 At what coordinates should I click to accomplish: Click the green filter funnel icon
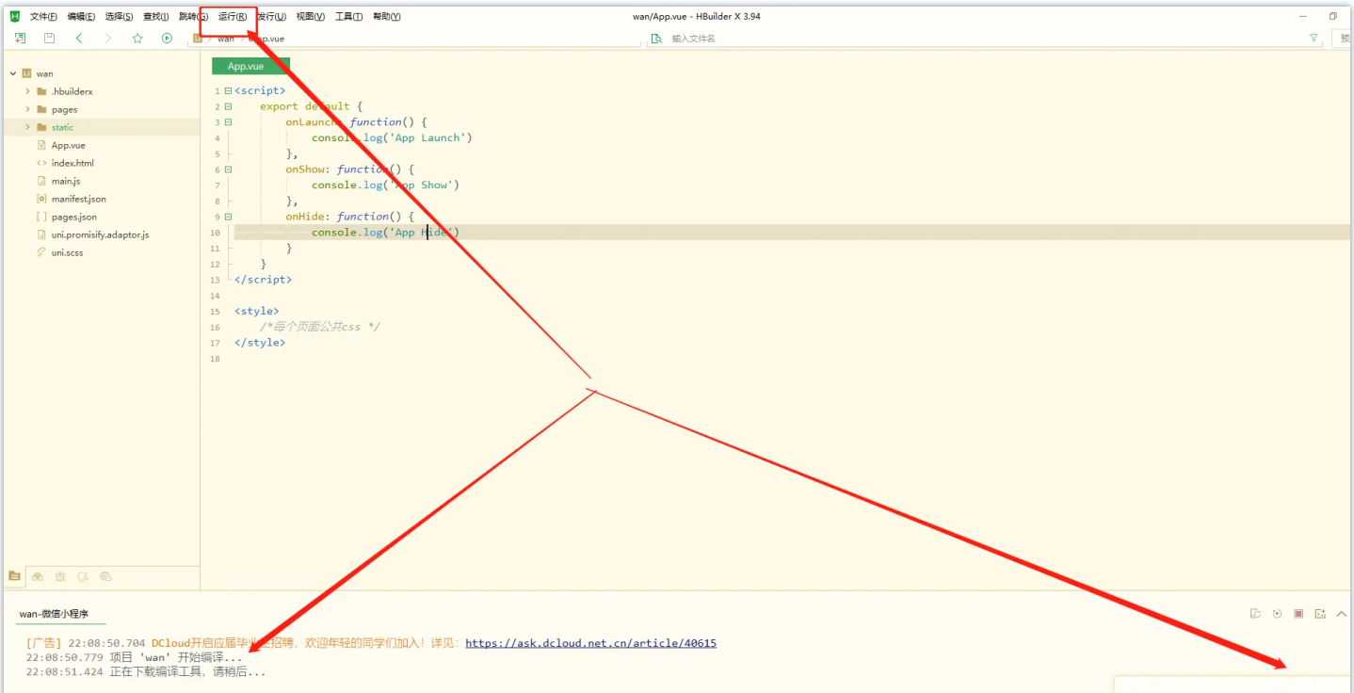point(1314,39)
